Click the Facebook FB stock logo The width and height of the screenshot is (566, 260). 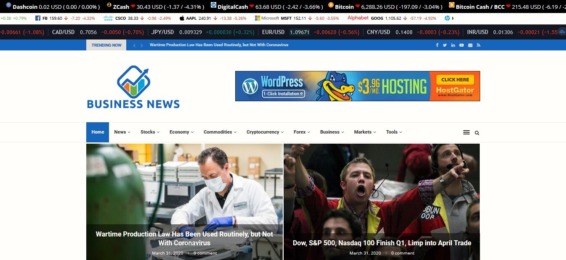[x=38, y=18]
